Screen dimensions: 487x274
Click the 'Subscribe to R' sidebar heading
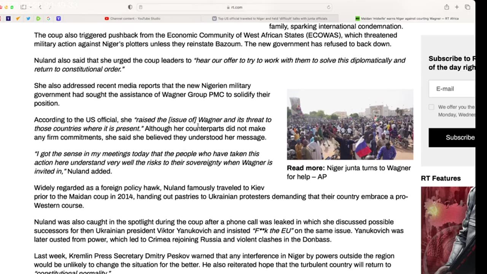tap(452, 59)
